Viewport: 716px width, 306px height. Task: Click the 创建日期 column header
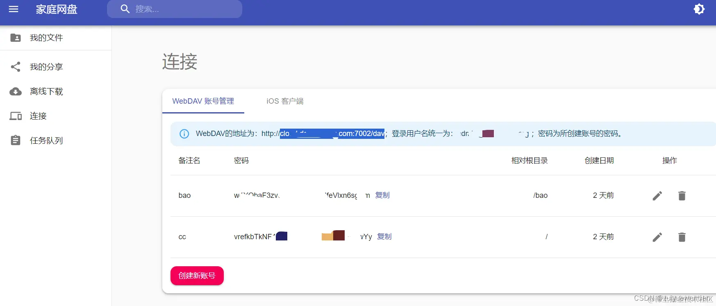(x=599, y=161)
